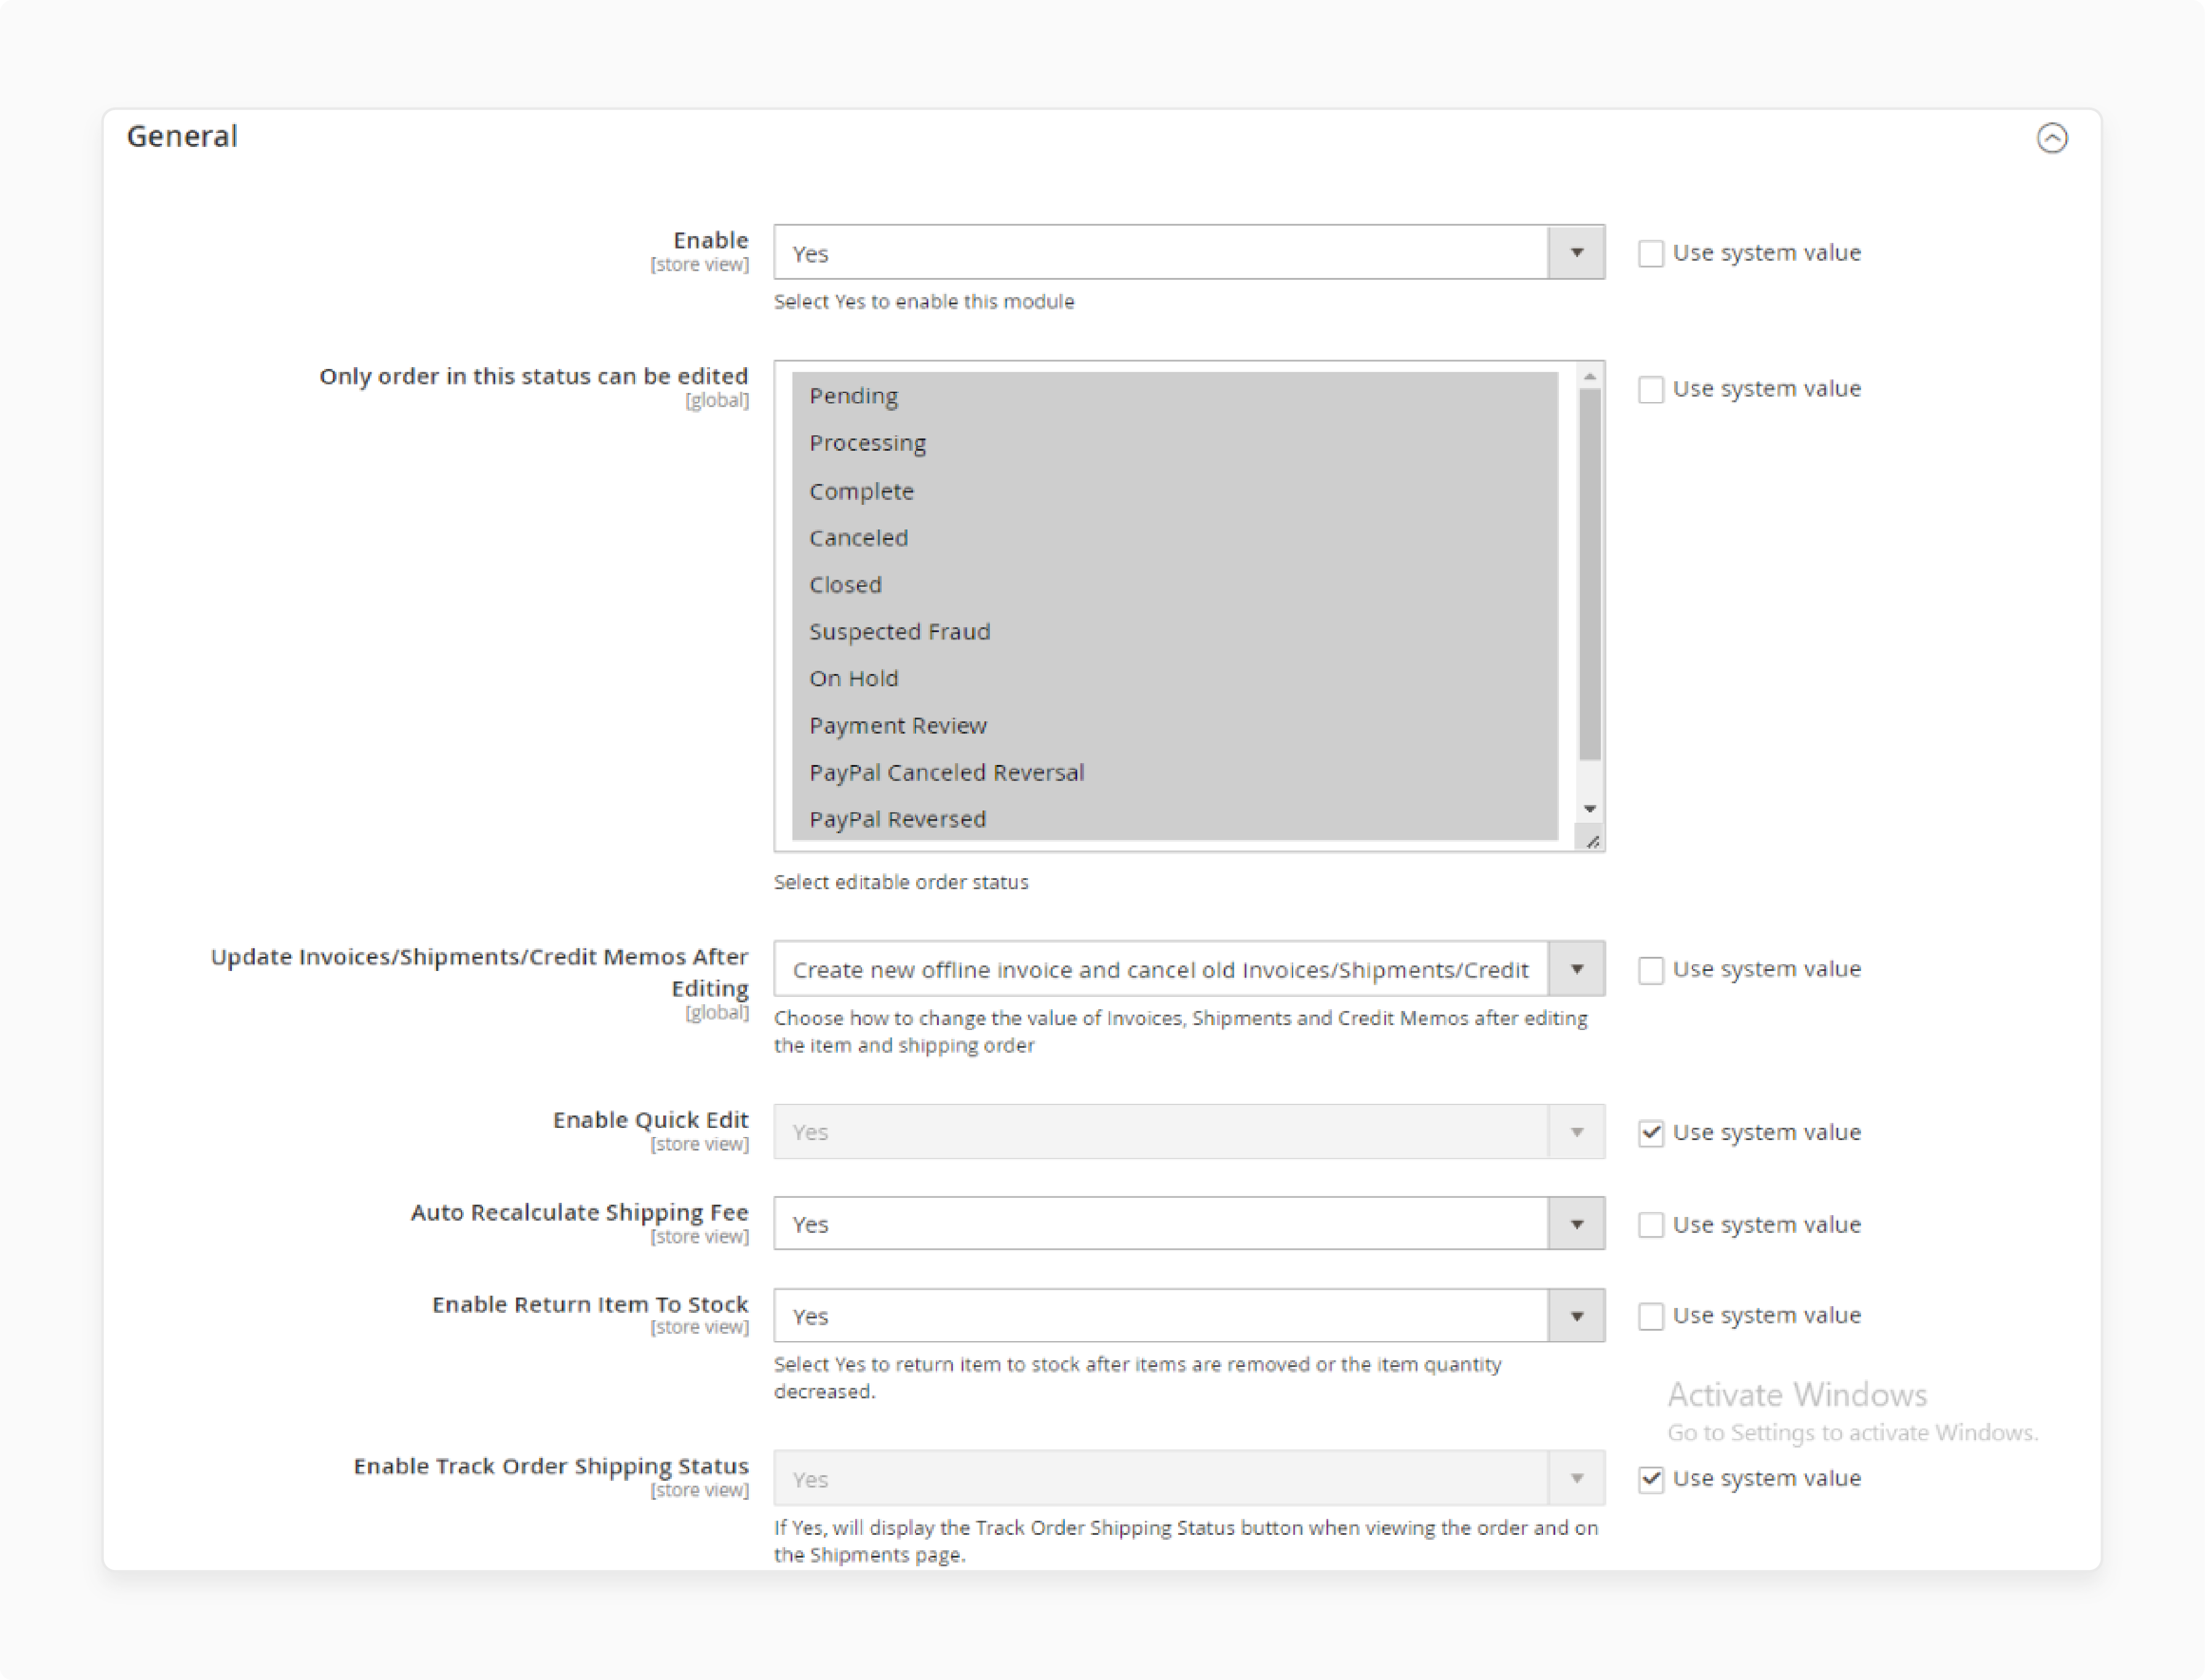Click the Enable Track Order Shipping Status label

pos(551,1466)
